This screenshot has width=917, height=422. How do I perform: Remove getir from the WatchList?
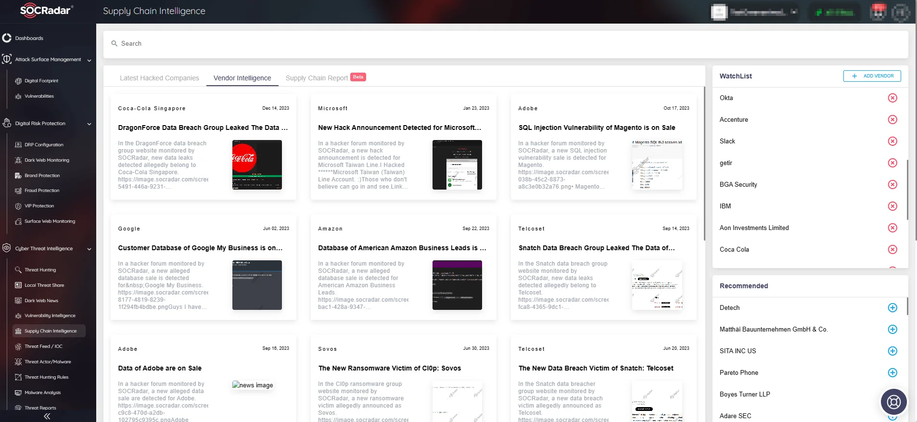(892, 163)
